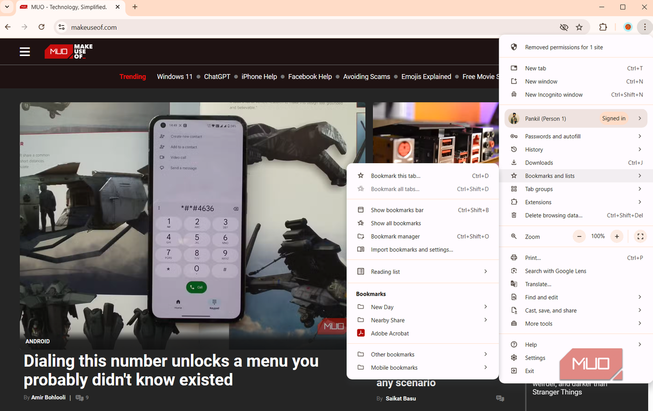Expand the New Day bookmark folder
653x411 pixels.
tap(422, 307)
